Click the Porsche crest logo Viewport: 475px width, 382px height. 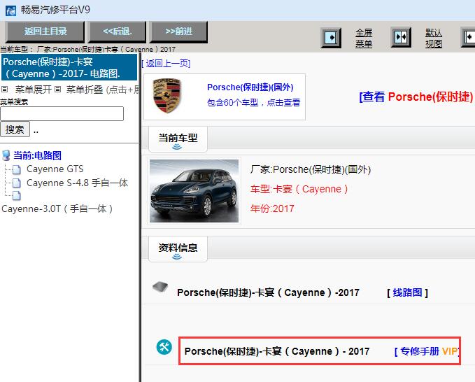click(x=167, y=96)
